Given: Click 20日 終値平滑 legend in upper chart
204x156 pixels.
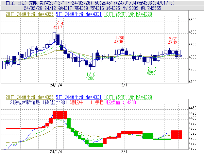Looking at the screenshot, I should tap(29, 14).
